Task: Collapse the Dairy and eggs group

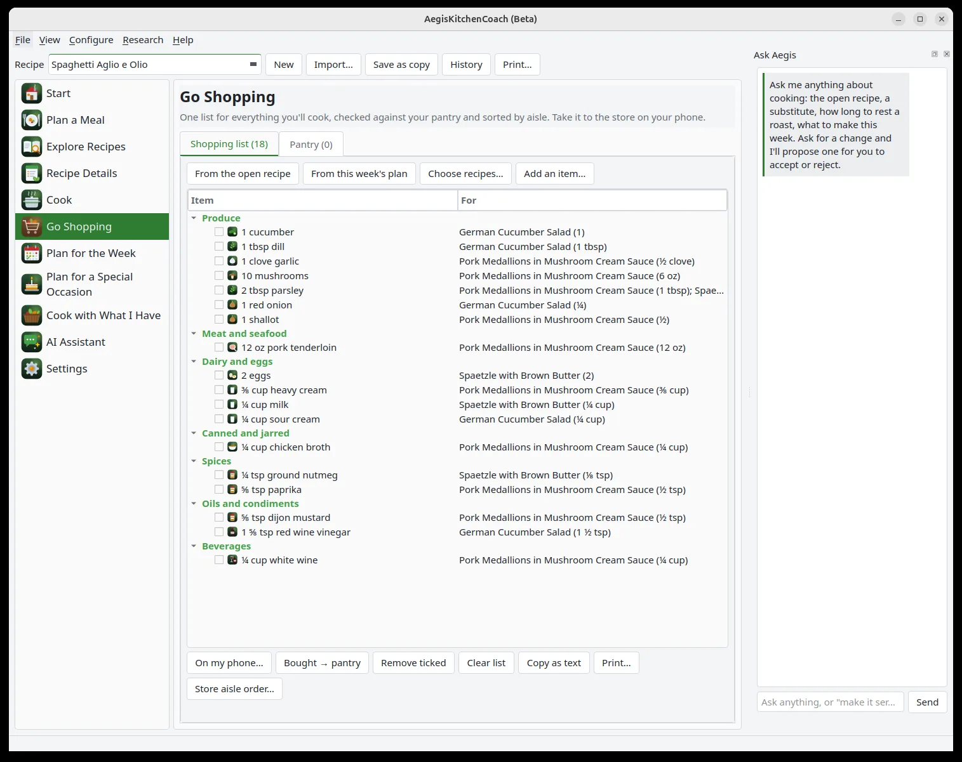Action: click(x=194, y=362)
